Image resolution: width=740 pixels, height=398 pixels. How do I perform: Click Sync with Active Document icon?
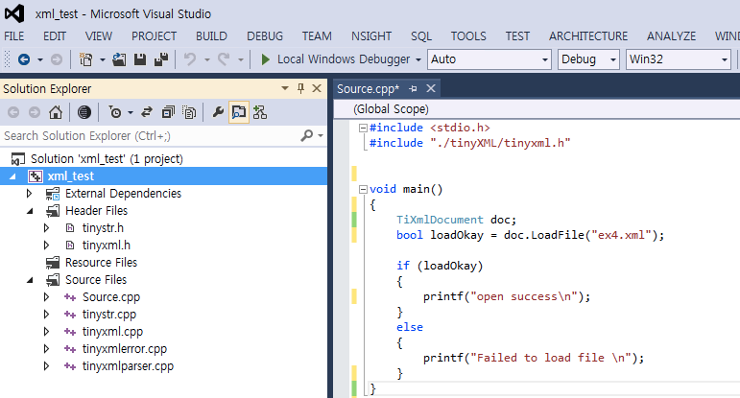tap(147, 112)
